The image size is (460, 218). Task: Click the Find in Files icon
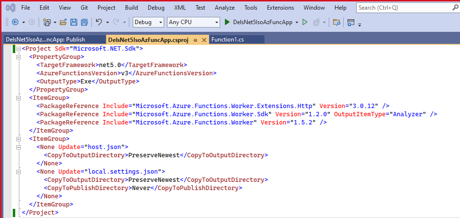pos(336,22)
